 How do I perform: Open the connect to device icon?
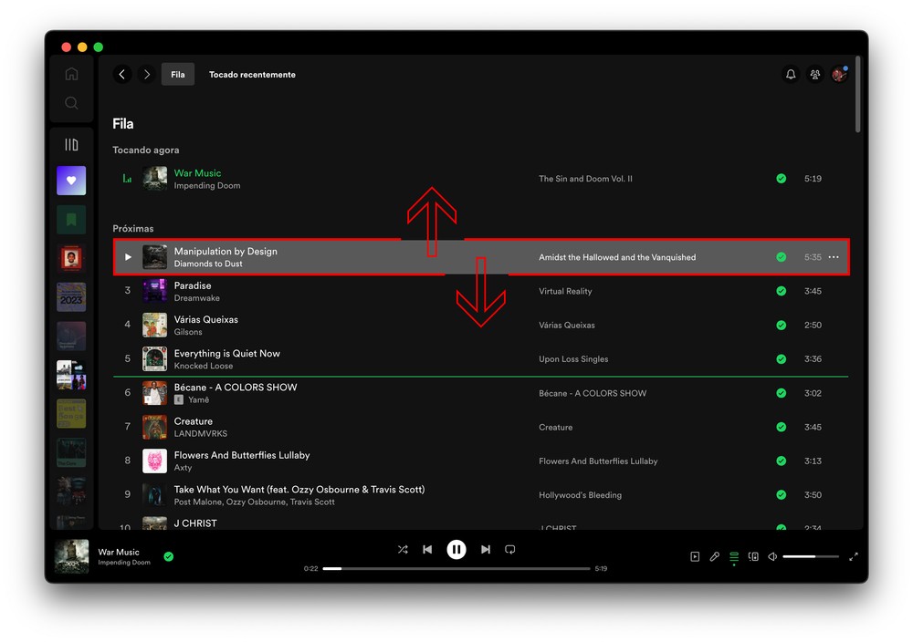tap(753, 556)
